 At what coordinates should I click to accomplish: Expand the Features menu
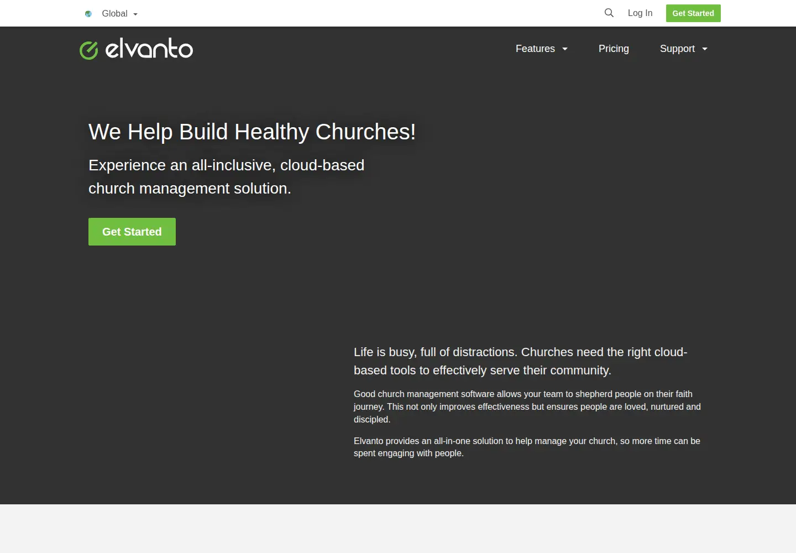(542, 49)
